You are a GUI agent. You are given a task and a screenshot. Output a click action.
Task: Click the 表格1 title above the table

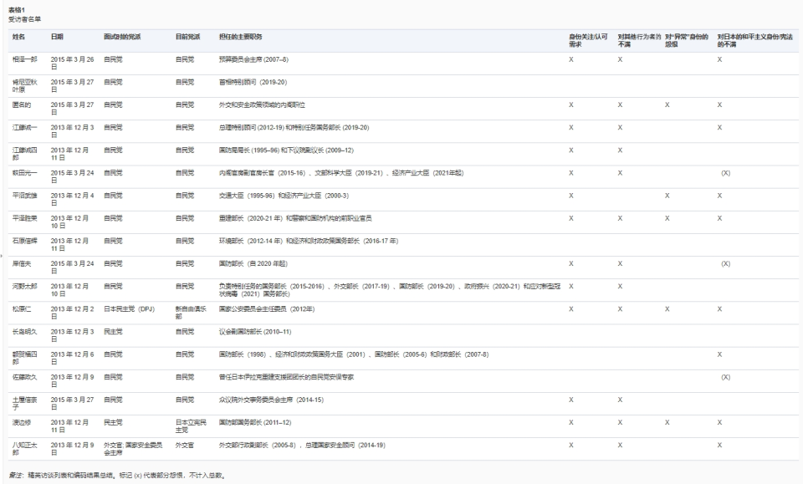(17, 10)
